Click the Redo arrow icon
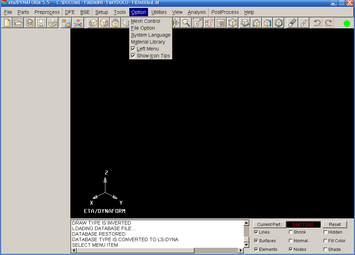 pos(328,23)
